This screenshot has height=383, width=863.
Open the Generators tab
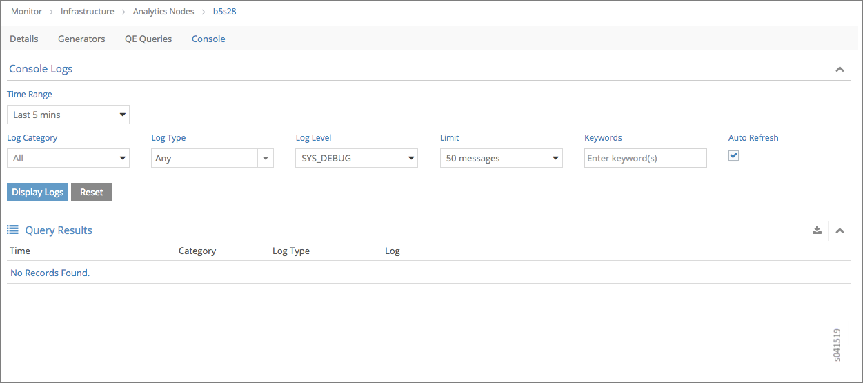pos(81,39)
